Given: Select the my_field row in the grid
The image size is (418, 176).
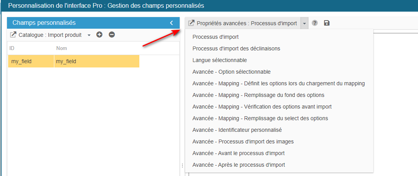Looking at the screenshot, I should [74, 61].
